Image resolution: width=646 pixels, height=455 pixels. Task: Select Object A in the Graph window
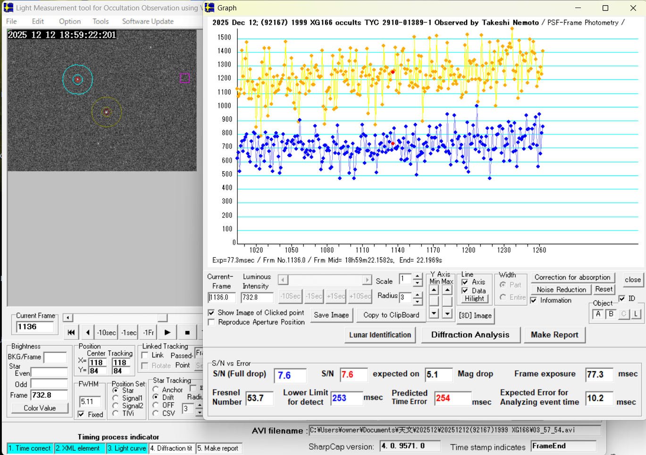coord(598,314)
